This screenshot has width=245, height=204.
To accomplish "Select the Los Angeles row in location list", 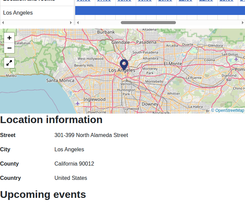I will click(x=37, y=13).
